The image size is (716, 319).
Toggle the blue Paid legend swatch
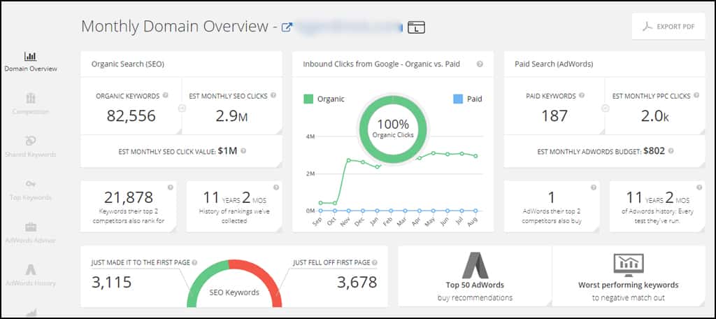[x=458, y=99]
